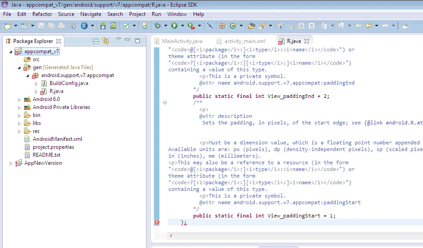Screen dimensions: 423x248
Task: Click the Save toolbar icon
Action: tap(41, 26)
